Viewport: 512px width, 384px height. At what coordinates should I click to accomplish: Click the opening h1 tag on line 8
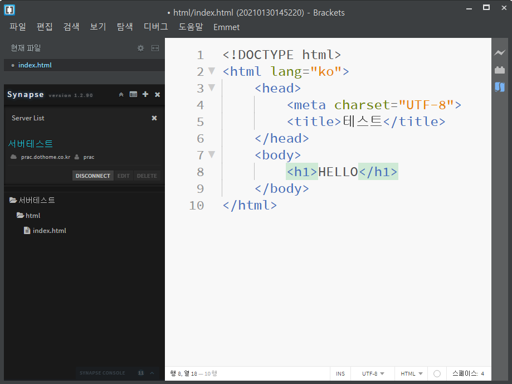(x=302, y=172)
